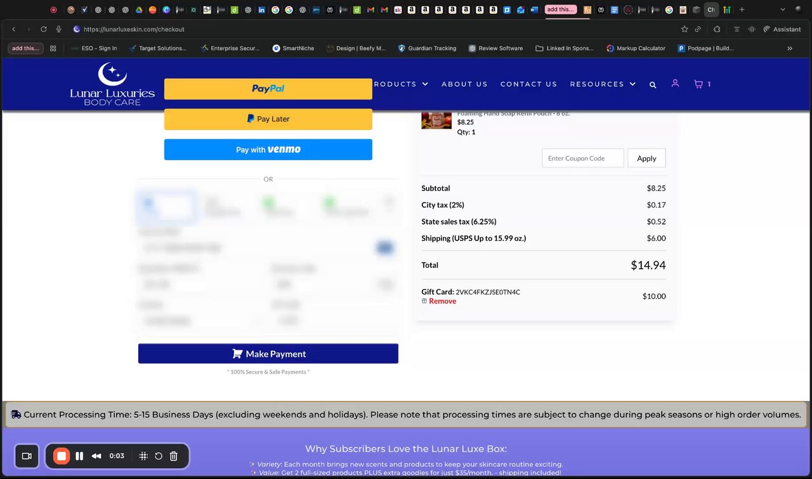Click the Current Processing Time notice banner
Image resolution: width=812 pixels, height=479 pixels.
(x=405, y=414)
